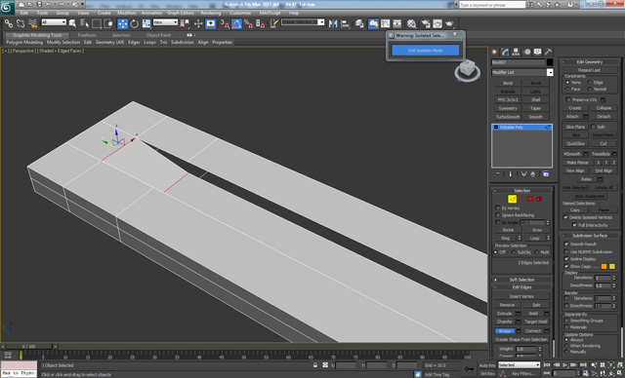Open the selection filter All dropdown

pos(54,22)
